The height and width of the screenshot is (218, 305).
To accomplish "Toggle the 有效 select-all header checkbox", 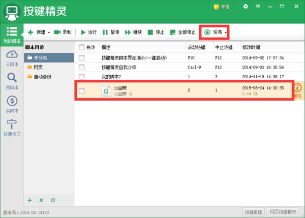I will click(81, 47).
